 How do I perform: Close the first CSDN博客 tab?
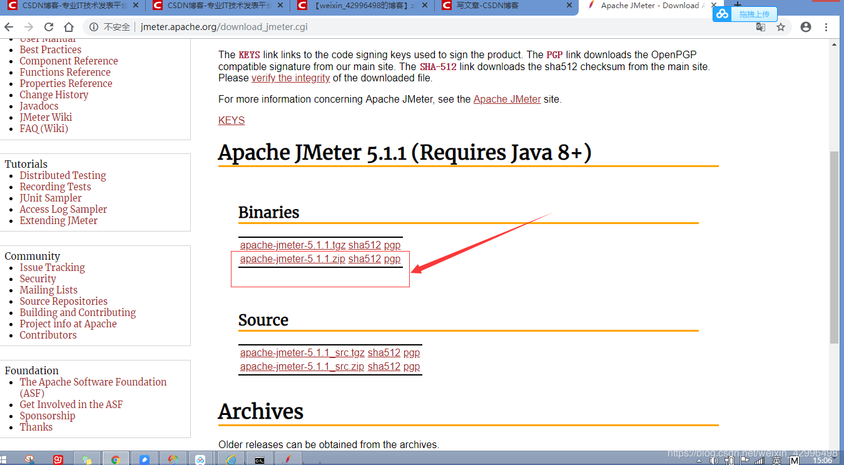tap(135, 6)
